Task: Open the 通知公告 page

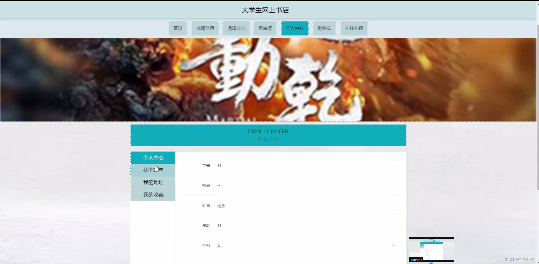Action: click(x=236, y=28)
